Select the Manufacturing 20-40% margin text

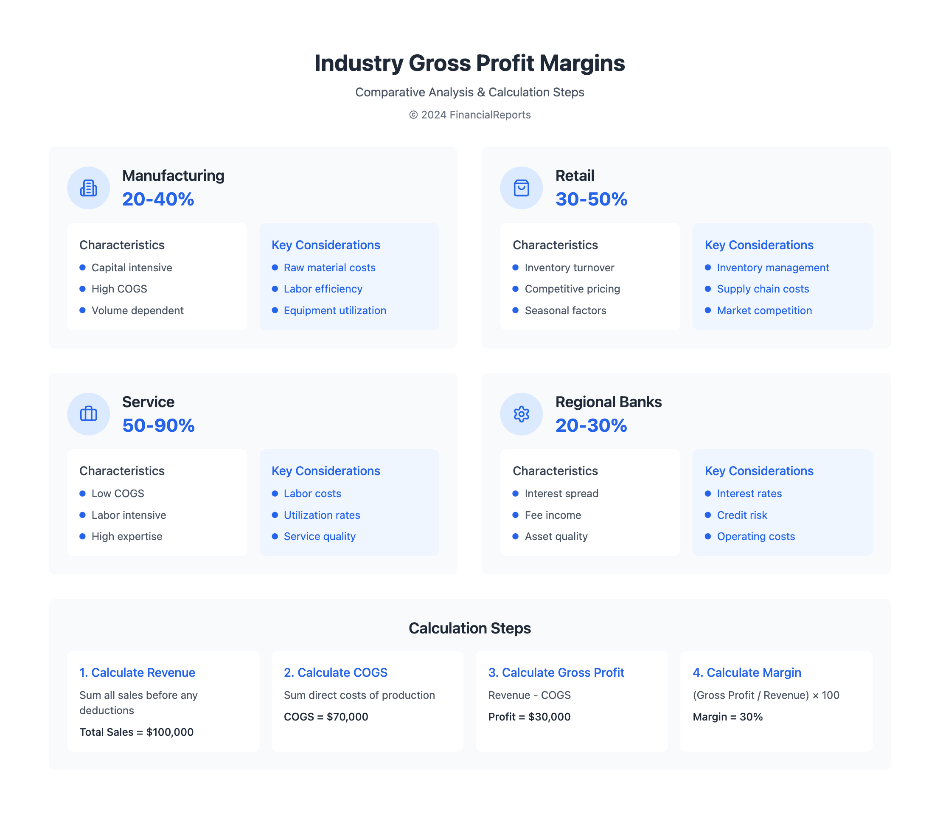click(158, 199)
